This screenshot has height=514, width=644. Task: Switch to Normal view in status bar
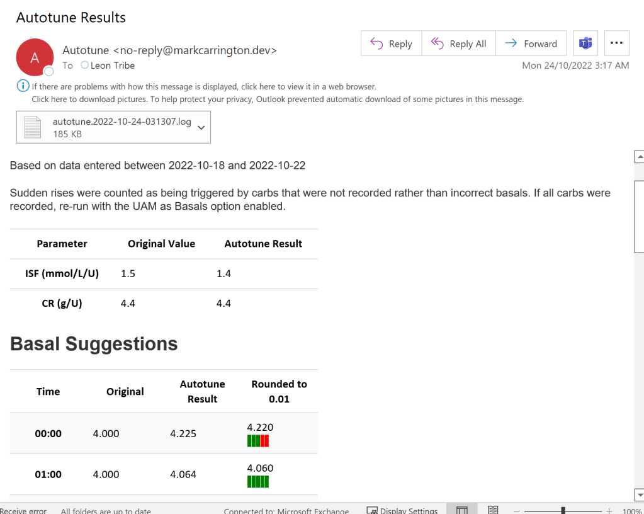click(462, 510)
